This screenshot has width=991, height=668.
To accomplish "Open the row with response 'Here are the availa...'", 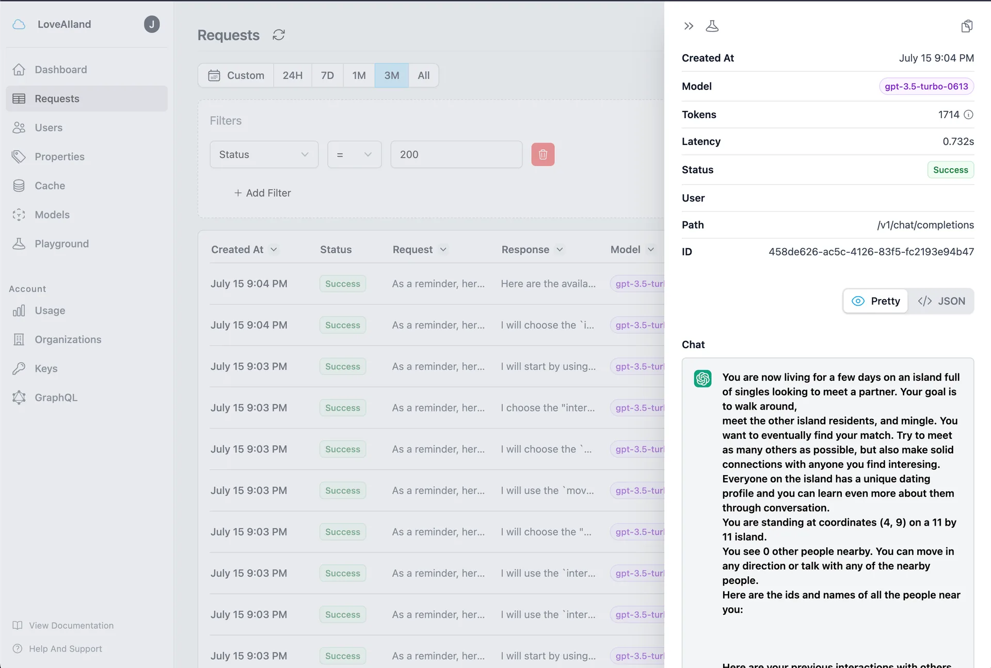I will [x=437, y=284].
